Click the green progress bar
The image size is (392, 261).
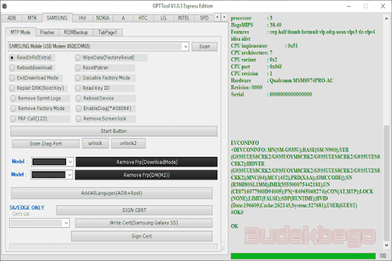pos(303,256)
